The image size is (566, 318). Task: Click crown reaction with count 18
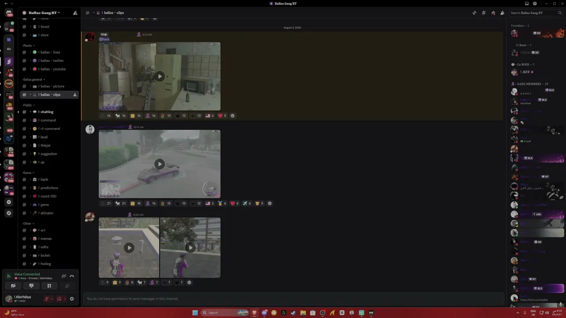click(136, 204)
